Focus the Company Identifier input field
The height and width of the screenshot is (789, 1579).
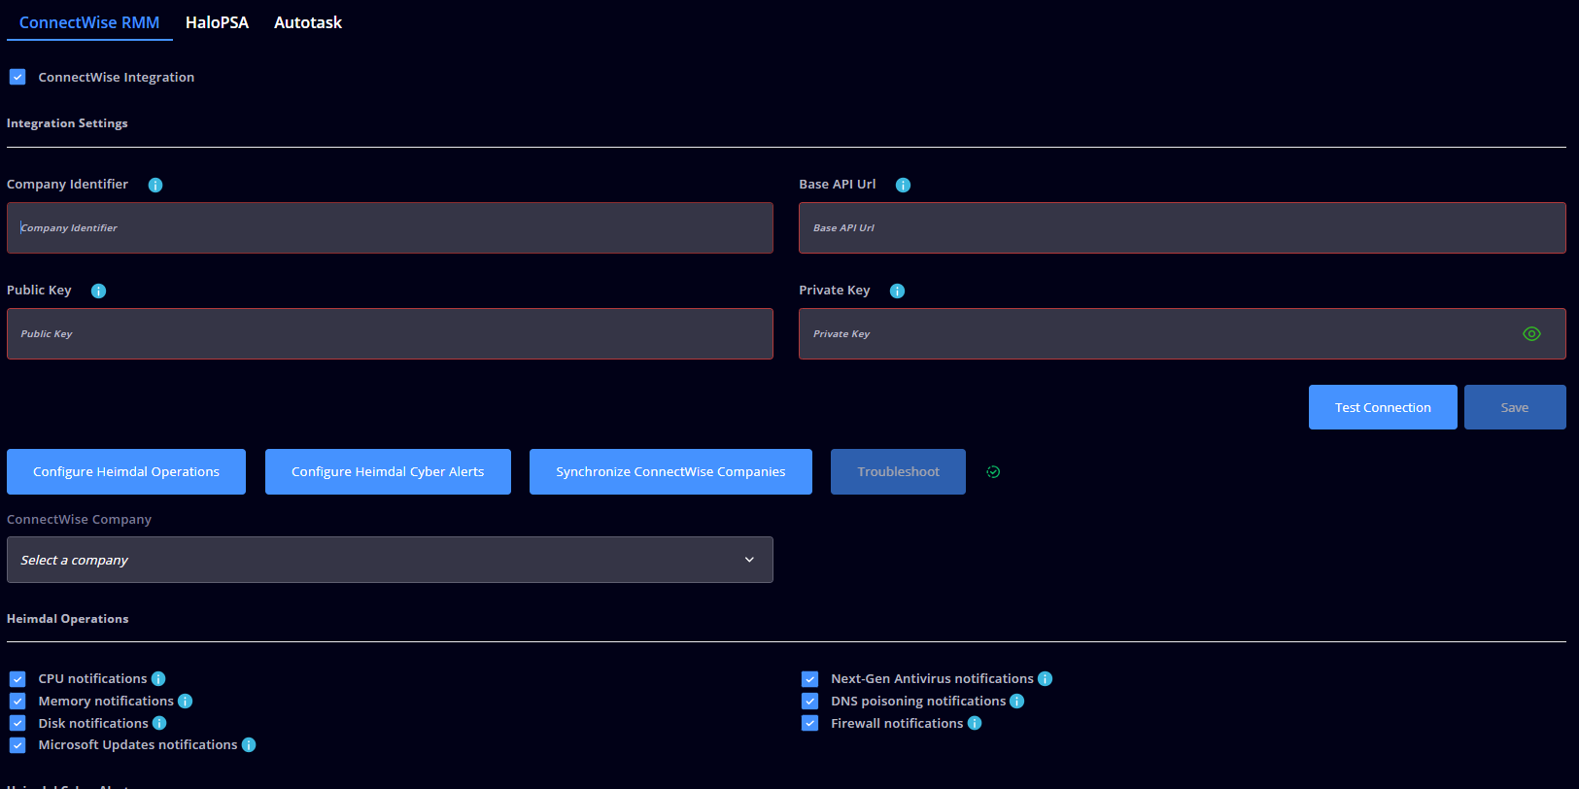coord(390,228)
